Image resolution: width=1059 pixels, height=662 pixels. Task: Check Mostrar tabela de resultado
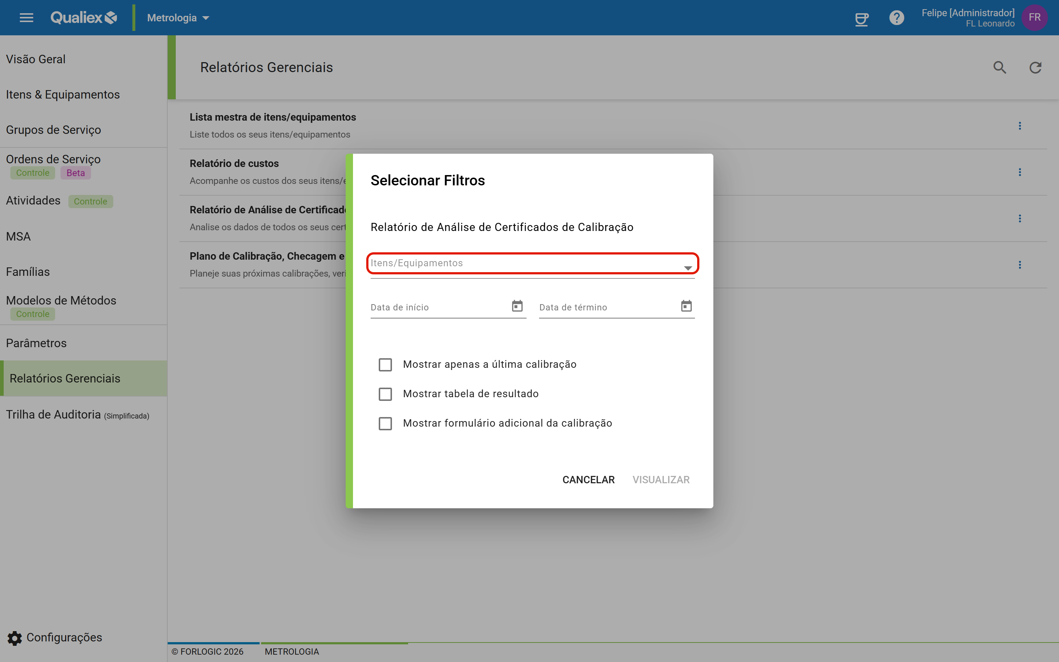point(385,394)
